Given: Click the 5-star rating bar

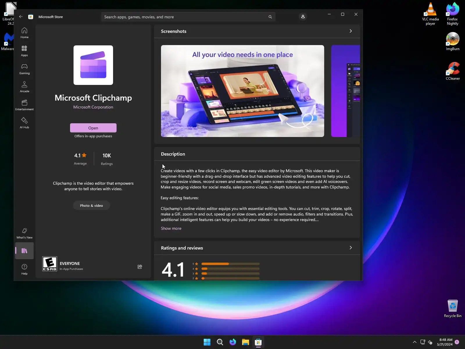Looking at the screenshot, I should coord(230,264).
